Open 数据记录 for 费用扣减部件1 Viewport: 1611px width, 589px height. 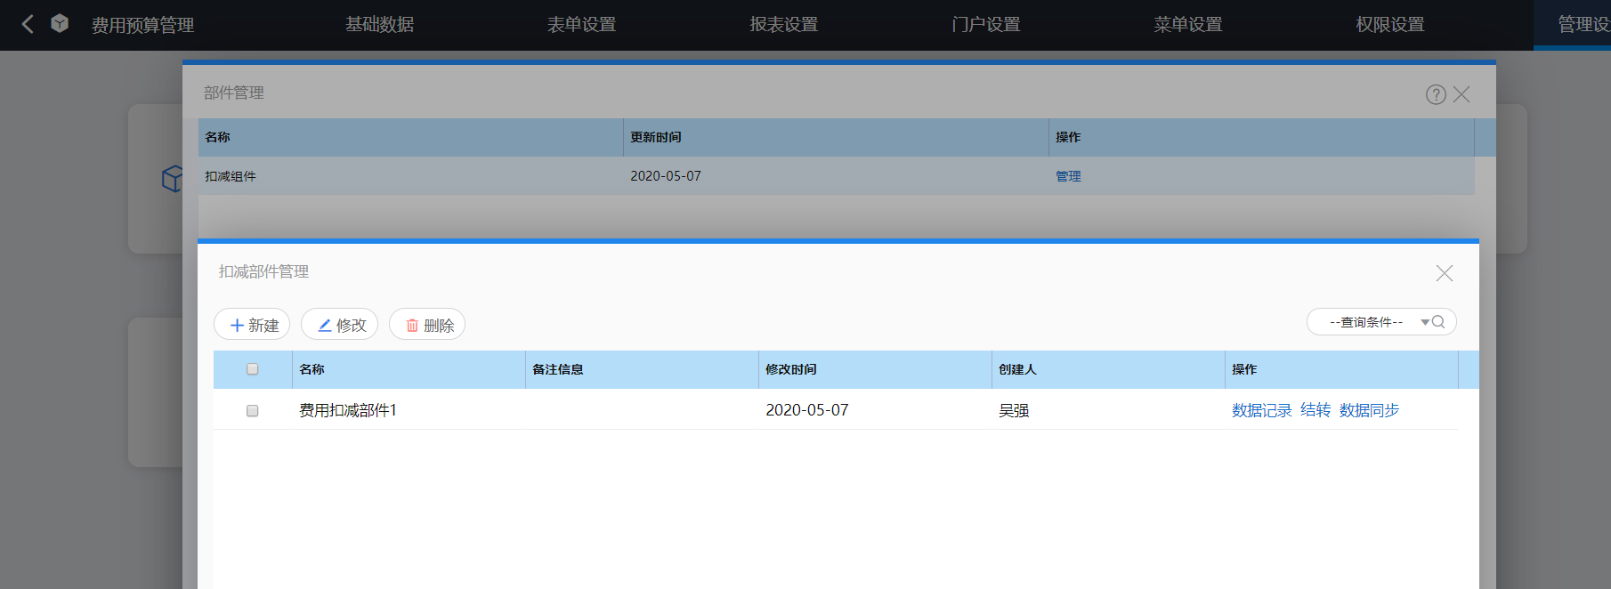point(1261,410)
